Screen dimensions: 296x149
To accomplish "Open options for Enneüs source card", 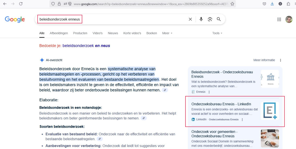I will (209, 92).
